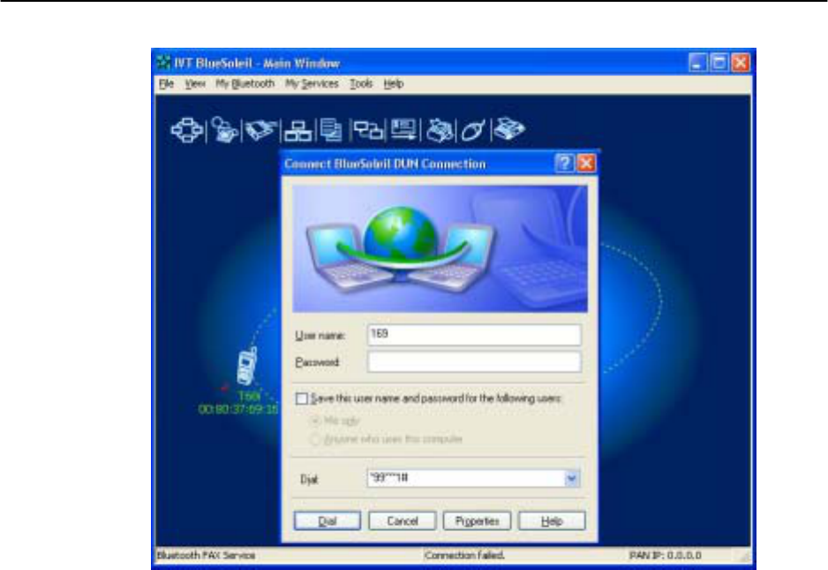Select the Me only radio option

point(315,421)
